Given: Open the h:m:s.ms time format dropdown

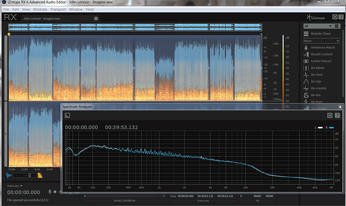Looking at the screenshot, I should 15,185.
